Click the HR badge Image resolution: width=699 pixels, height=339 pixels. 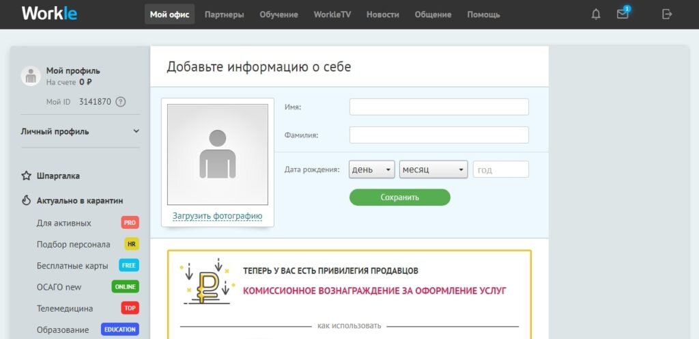click(x=132, y=244)
